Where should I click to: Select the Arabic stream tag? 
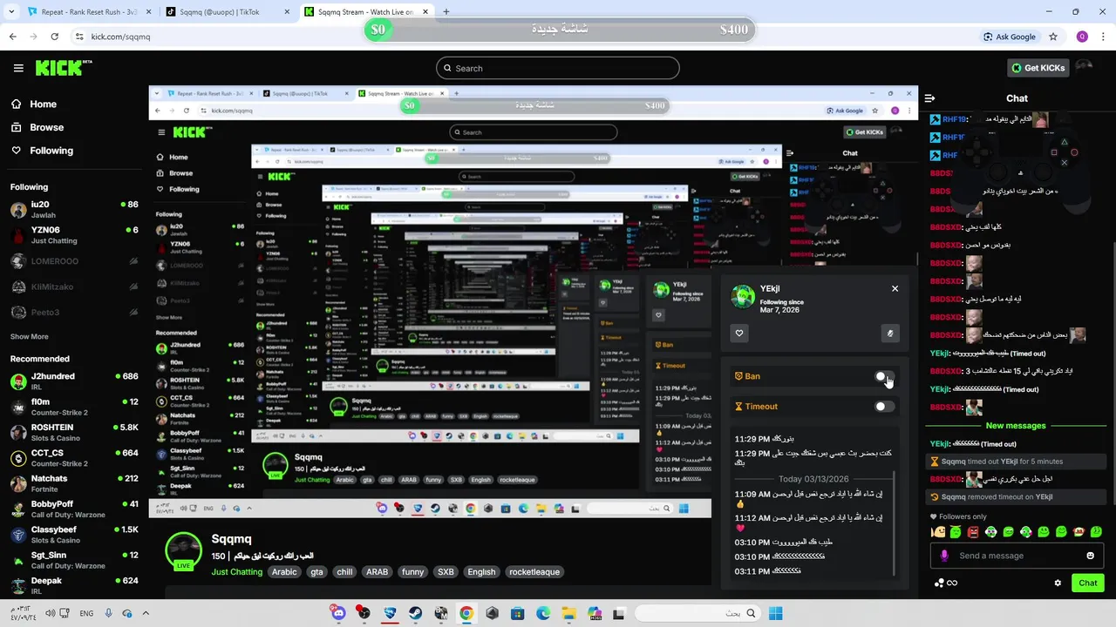click(x=284, y=572)
